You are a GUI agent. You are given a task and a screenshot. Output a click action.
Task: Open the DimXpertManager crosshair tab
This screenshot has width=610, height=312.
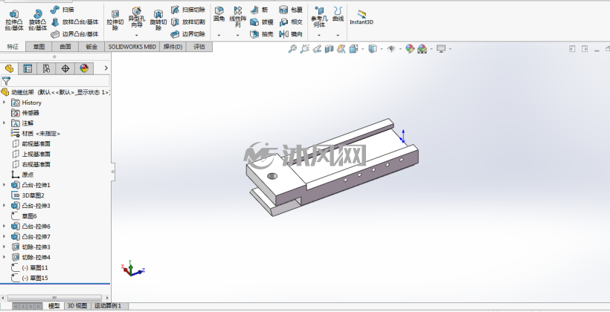pyautogui.click(x=65, y=68)
